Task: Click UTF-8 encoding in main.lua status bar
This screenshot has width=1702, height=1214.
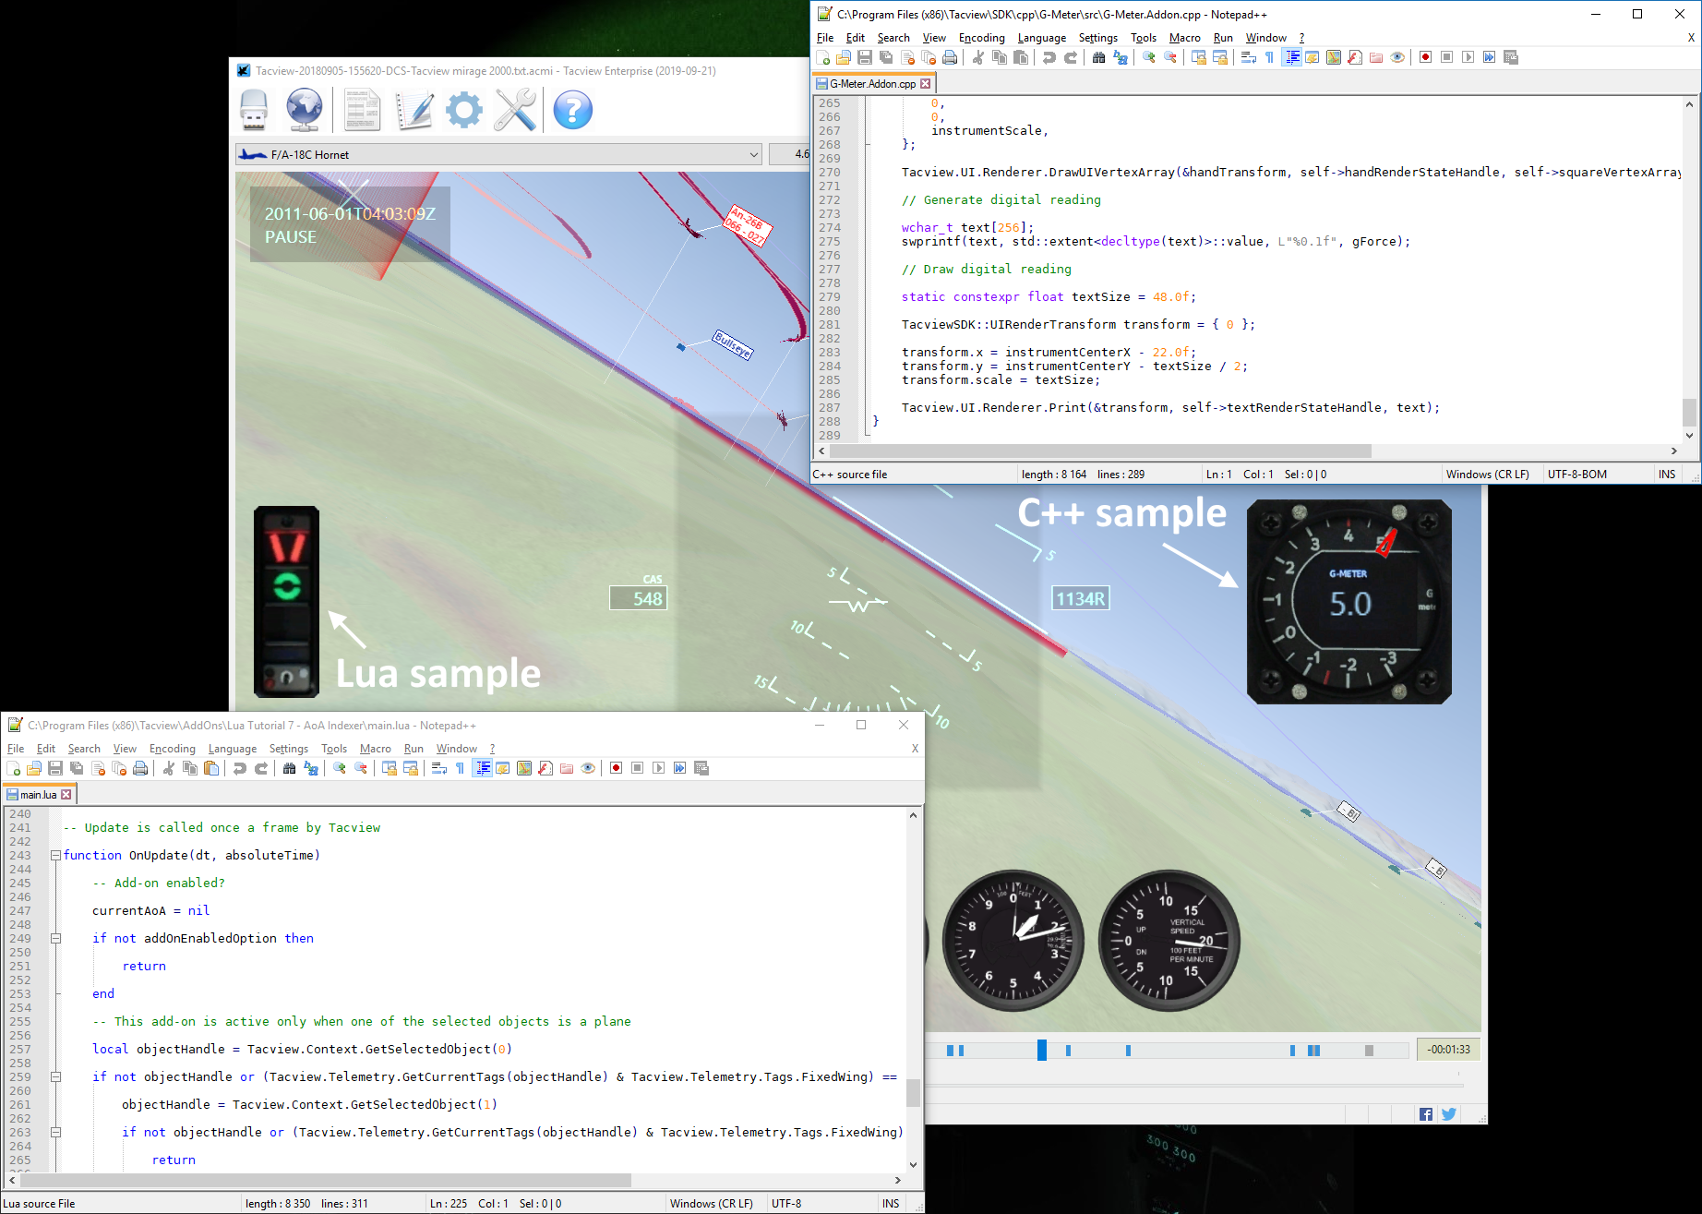Action: [786, 1204]
